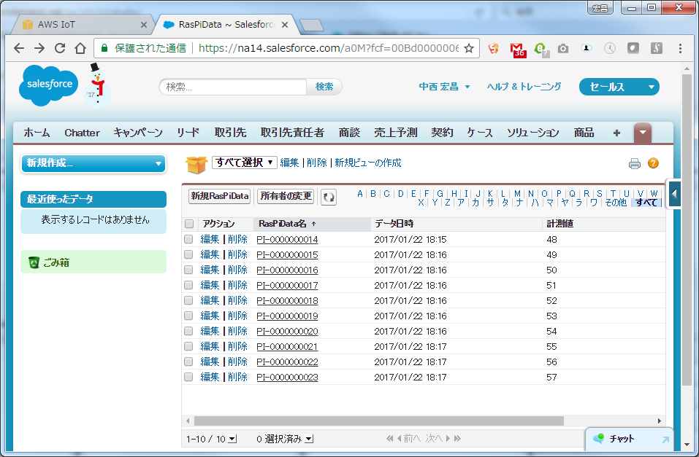This screenshot has height=457, width=699.
Task: Click the 新規RasPiData button
Action: click(x=220, y=196)
